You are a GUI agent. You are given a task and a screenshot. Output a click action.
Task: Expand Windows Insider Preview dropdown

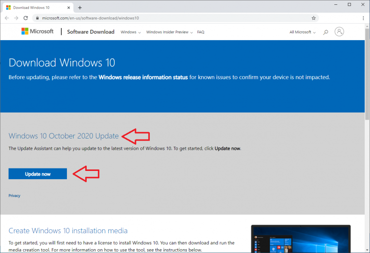pos(169,32)
